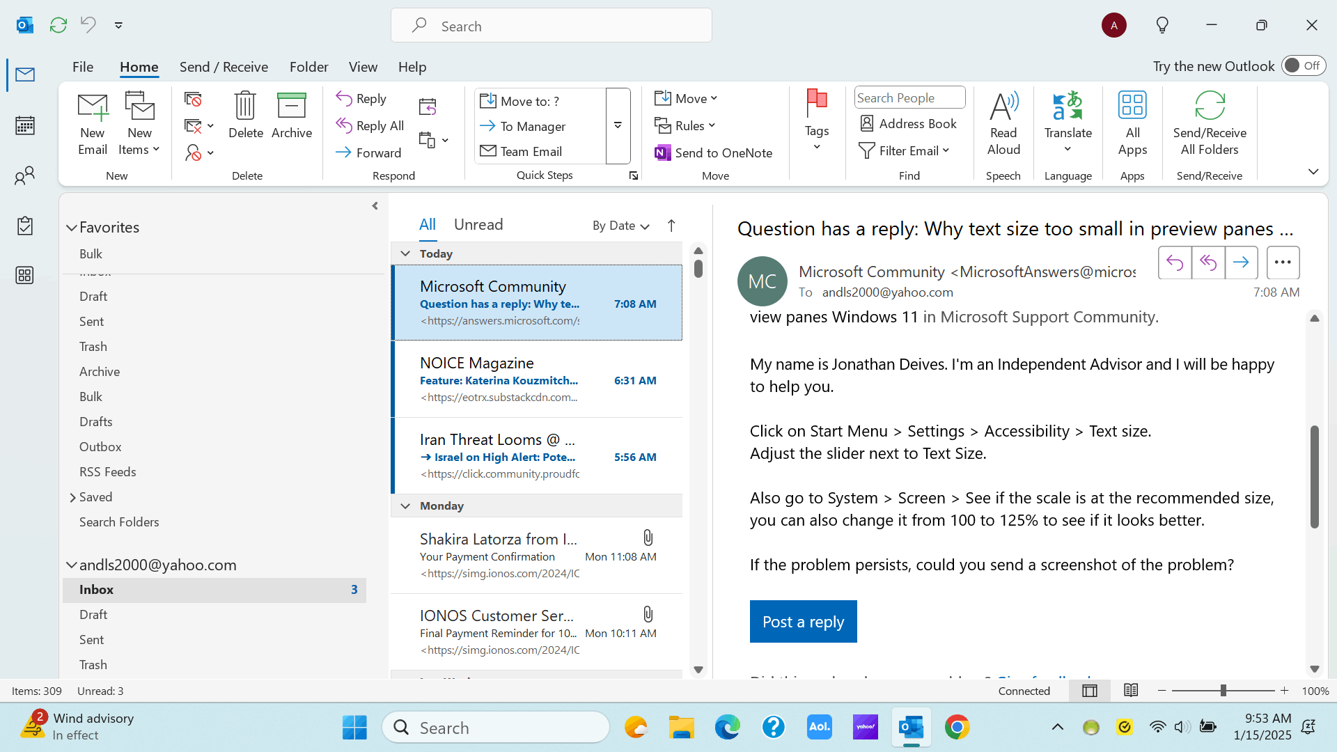Click the Reply All arrow in reading pane
The image size is (1337, 752).
point(1208,263)
